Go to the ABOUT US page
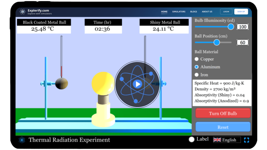Image resolution: width=267 pixels, height=150 pixels. pyautogui.click(x=207, y=11)
